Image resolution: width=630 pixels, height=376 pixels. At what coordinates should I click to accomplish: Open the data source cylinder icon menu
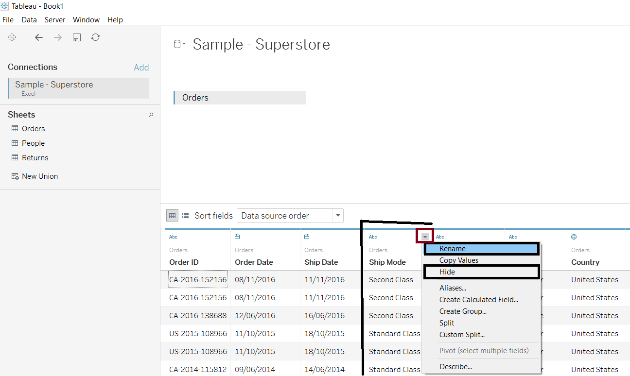tap(178, 44)
